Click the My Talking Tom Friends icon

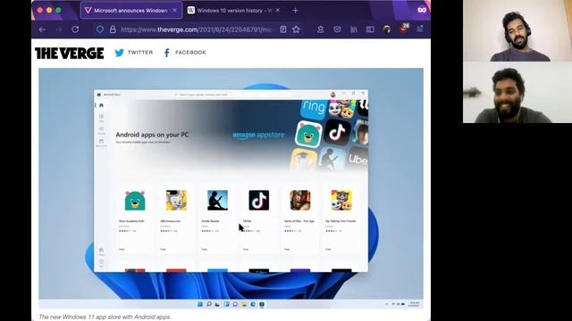pyautogui.click(x=341, y=200)
